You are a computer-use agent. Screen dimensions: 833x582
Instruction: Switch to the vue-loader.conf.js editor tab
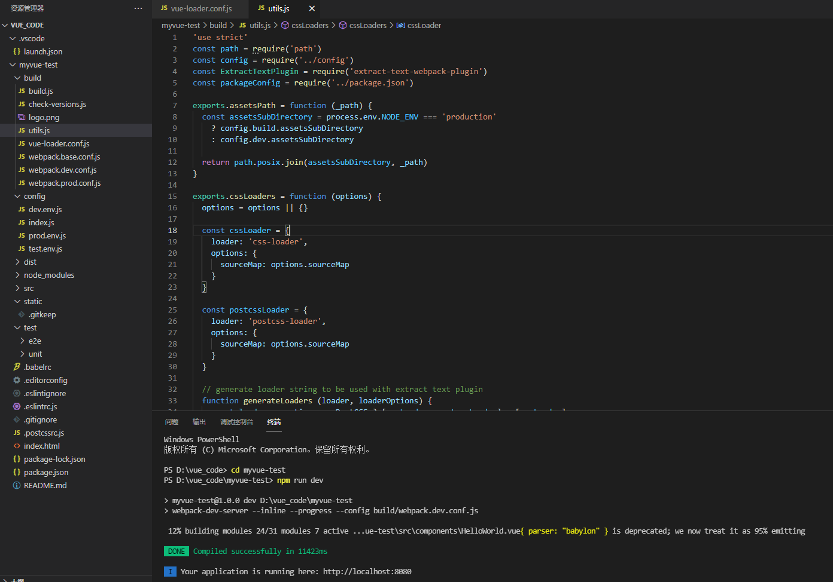coord(201,8)
